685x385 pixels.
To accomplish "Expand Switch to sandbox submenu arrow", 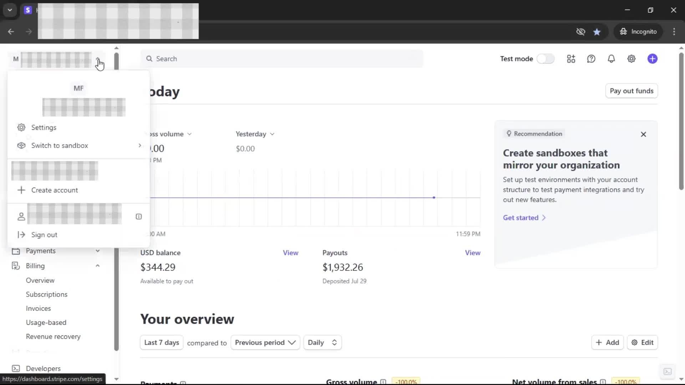I will [139, 145].
